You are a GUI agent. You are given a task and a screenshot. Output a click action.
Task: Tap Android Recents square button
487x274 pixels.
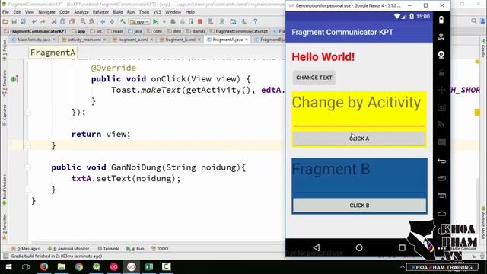click(402, 247)
